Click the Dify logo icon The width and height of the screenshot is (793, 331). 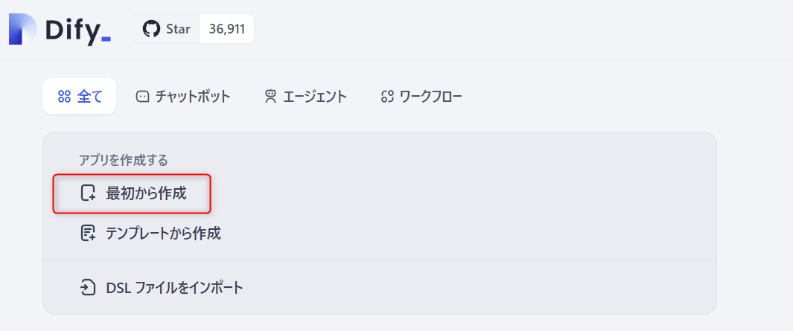pyautogui.click(x=23, y=29)
